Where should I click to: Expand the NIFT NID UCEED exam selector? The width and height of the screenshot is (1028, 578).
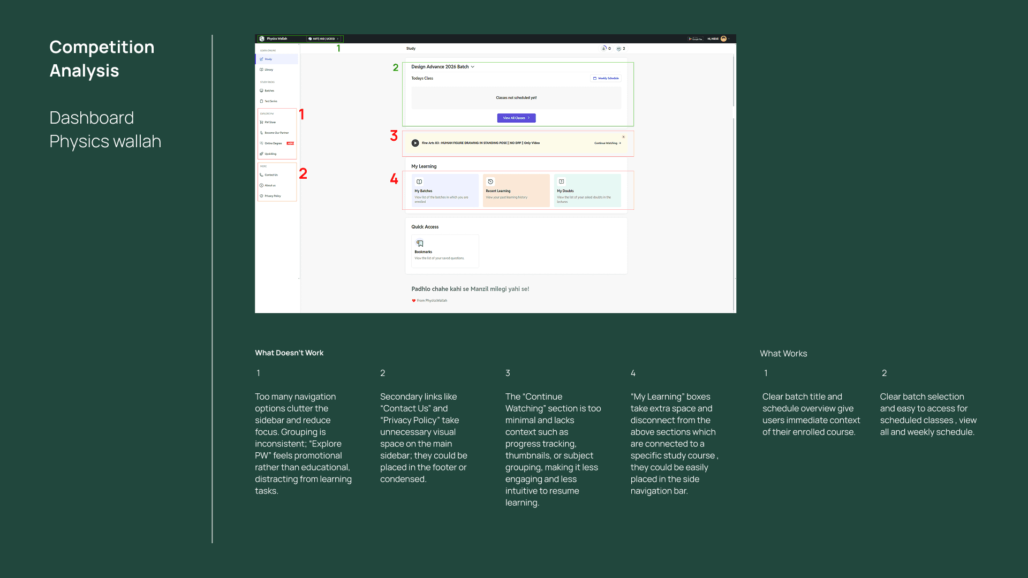tap(324, 39)
